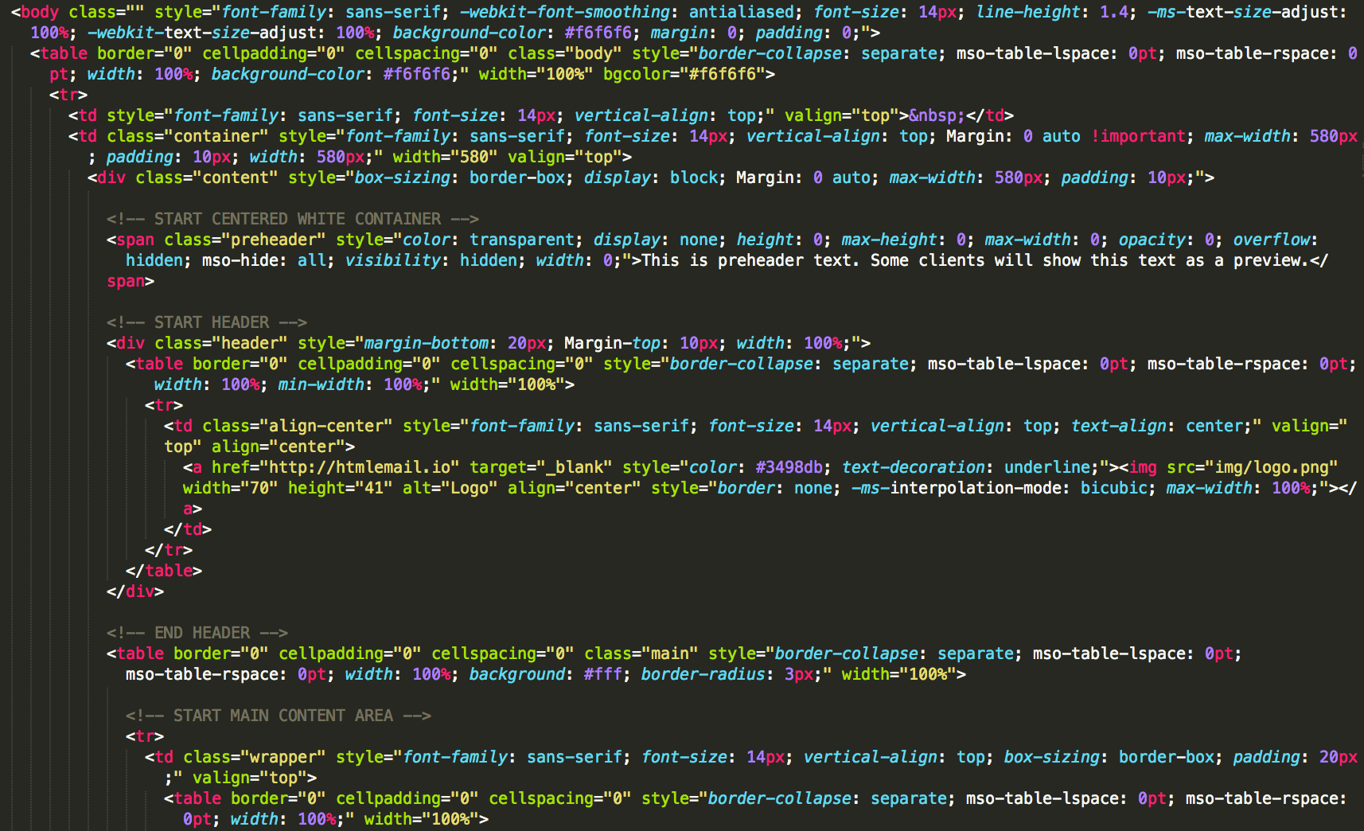Viewport: 1364px width, 831px height.
Task: Click the !important keyword
Action: click(1138, 136)
